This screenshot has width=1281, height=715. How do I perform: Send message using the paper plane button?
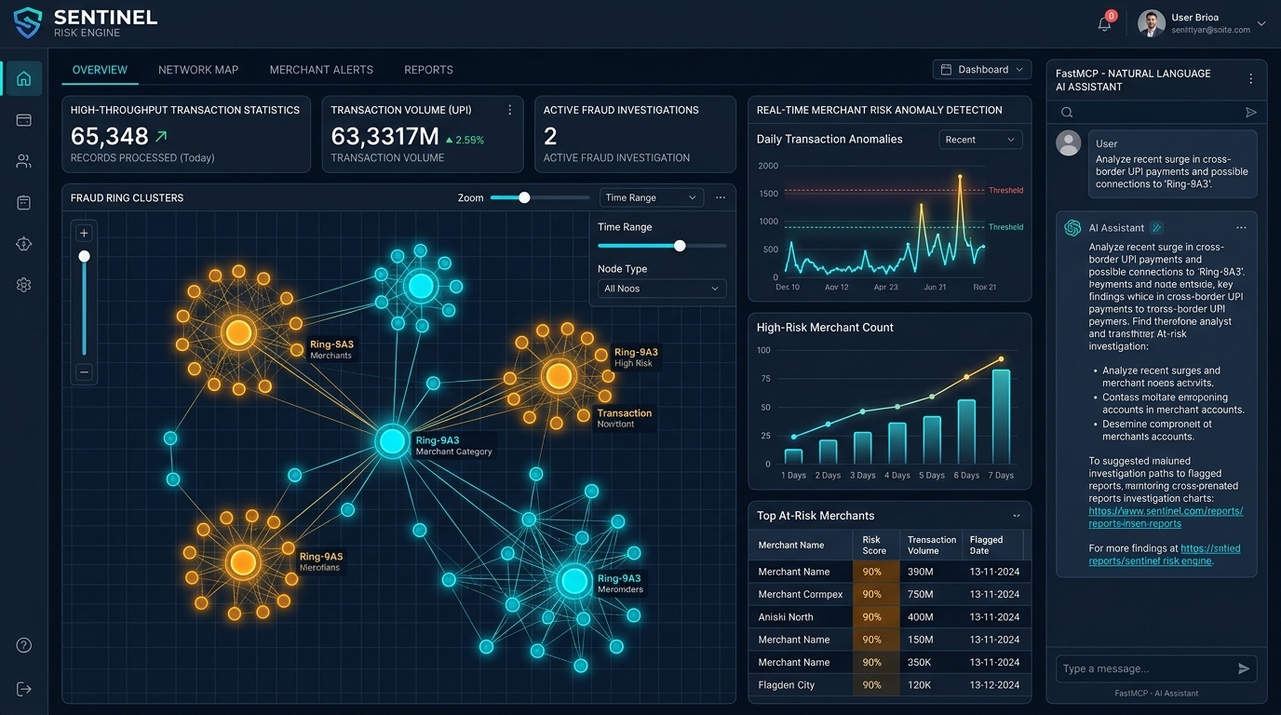(1244, 668)
